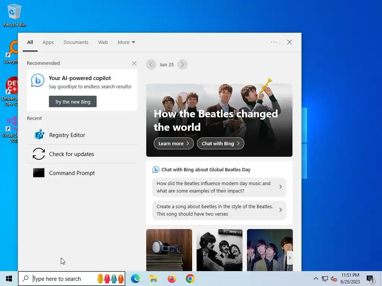The width and height of the screenshot is (382, 286).
Task: Open the black-and-white Beatles photo thumbnail
Action: pos(219,250)
